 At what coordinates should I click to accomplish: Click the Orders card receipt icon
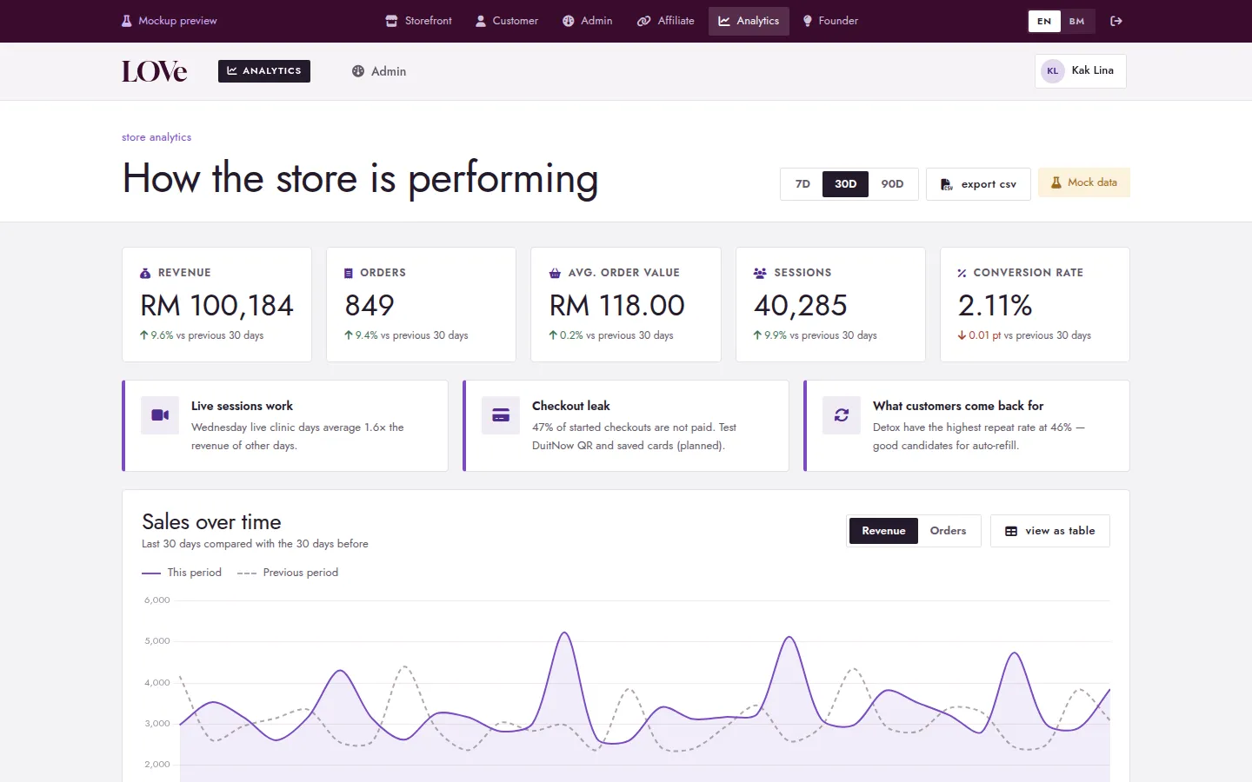coord(349,273)
